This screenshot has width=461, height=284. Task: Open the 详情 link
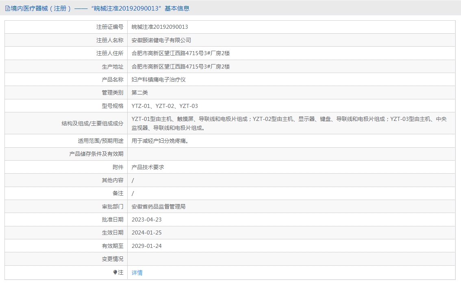point(137,273)
